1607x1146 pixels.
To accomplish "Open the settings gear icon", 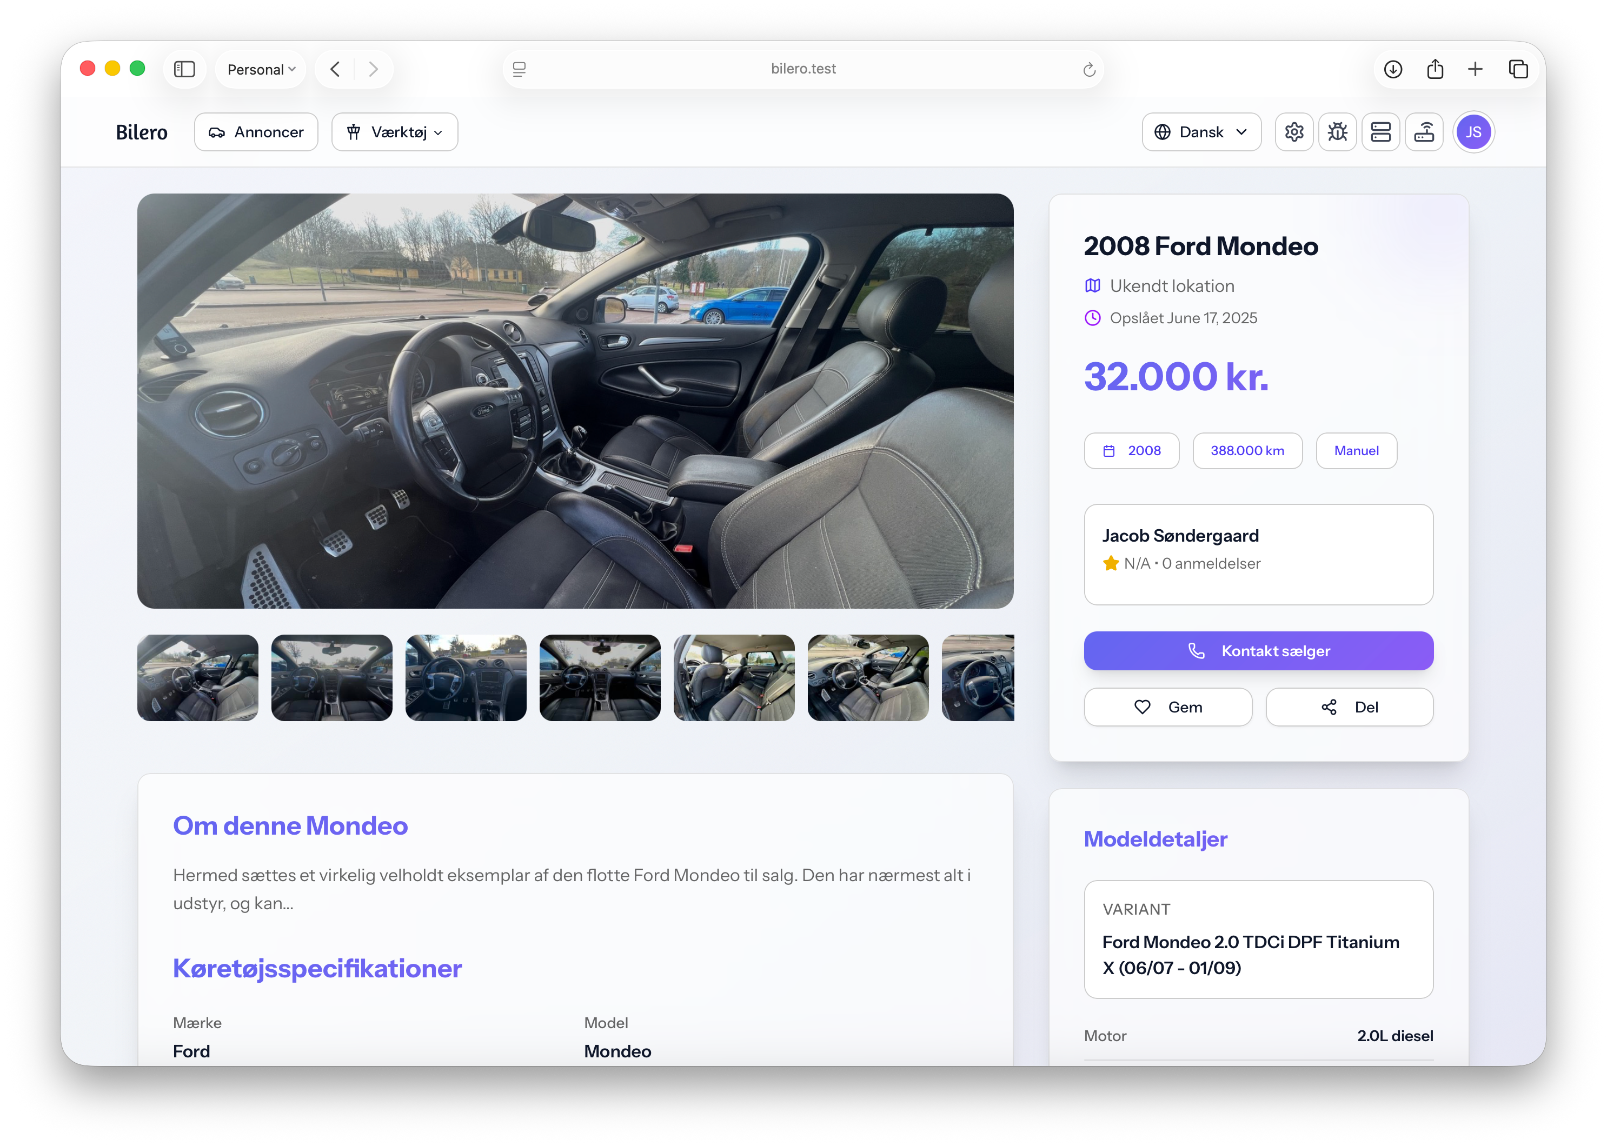I will coord(1293,131).
